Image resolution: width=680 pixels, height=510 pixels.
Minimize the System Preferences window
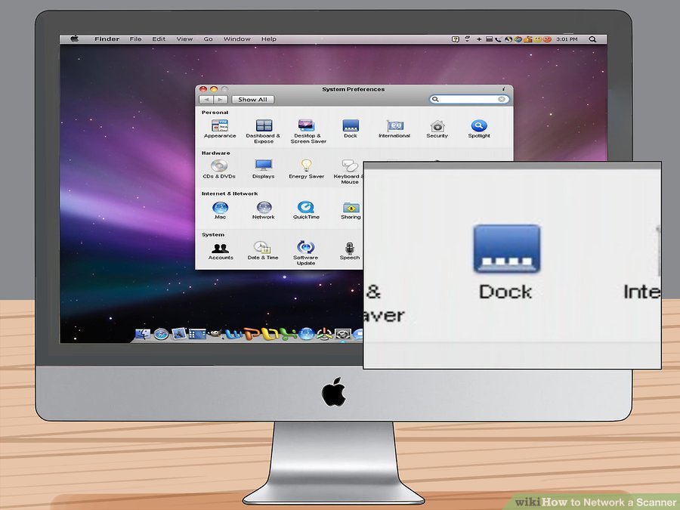213,89
